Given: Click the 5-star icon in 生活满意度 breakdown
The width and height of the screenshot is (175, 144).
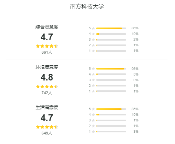Looking at the screenshot, I should (x=93, y=109).
